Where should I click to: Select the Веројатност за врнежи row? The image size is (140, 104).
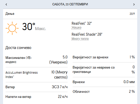click(x=104, y=57)
